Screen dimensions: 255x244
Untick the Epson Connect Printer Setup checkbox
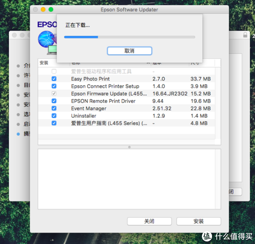click(54, 86)
